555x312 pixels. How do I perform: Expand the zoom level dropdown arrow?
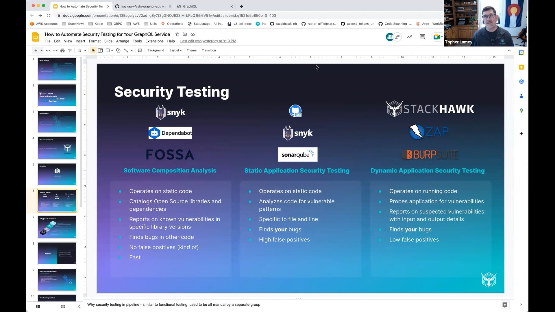coord(85,50)
